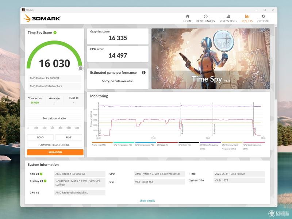
Task: Click the 3DMark app icon in title bar
Action: coord(23,10)
